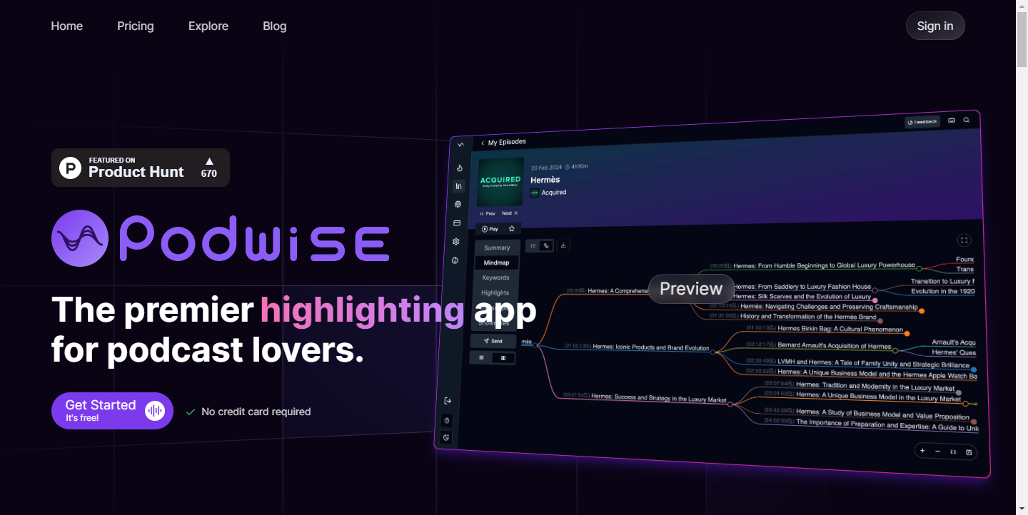Click the Podwise wordmark text
The width and height of the screenshot is (1028, 515).
pos(254,240)
